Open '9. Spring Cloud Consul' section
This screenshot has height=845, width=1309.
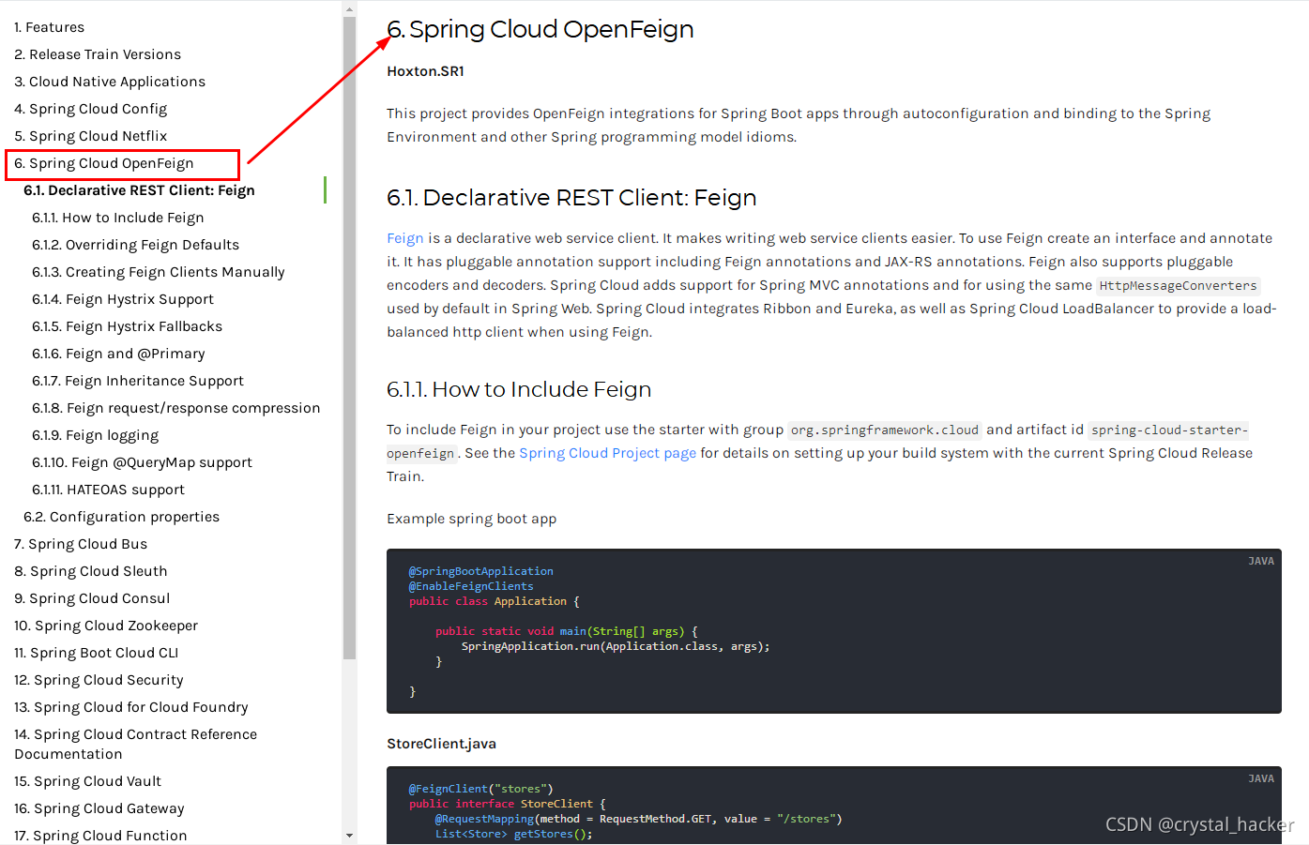coord(92,598)
